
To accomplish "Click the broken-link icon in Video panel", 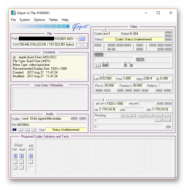I will point(140,59).
